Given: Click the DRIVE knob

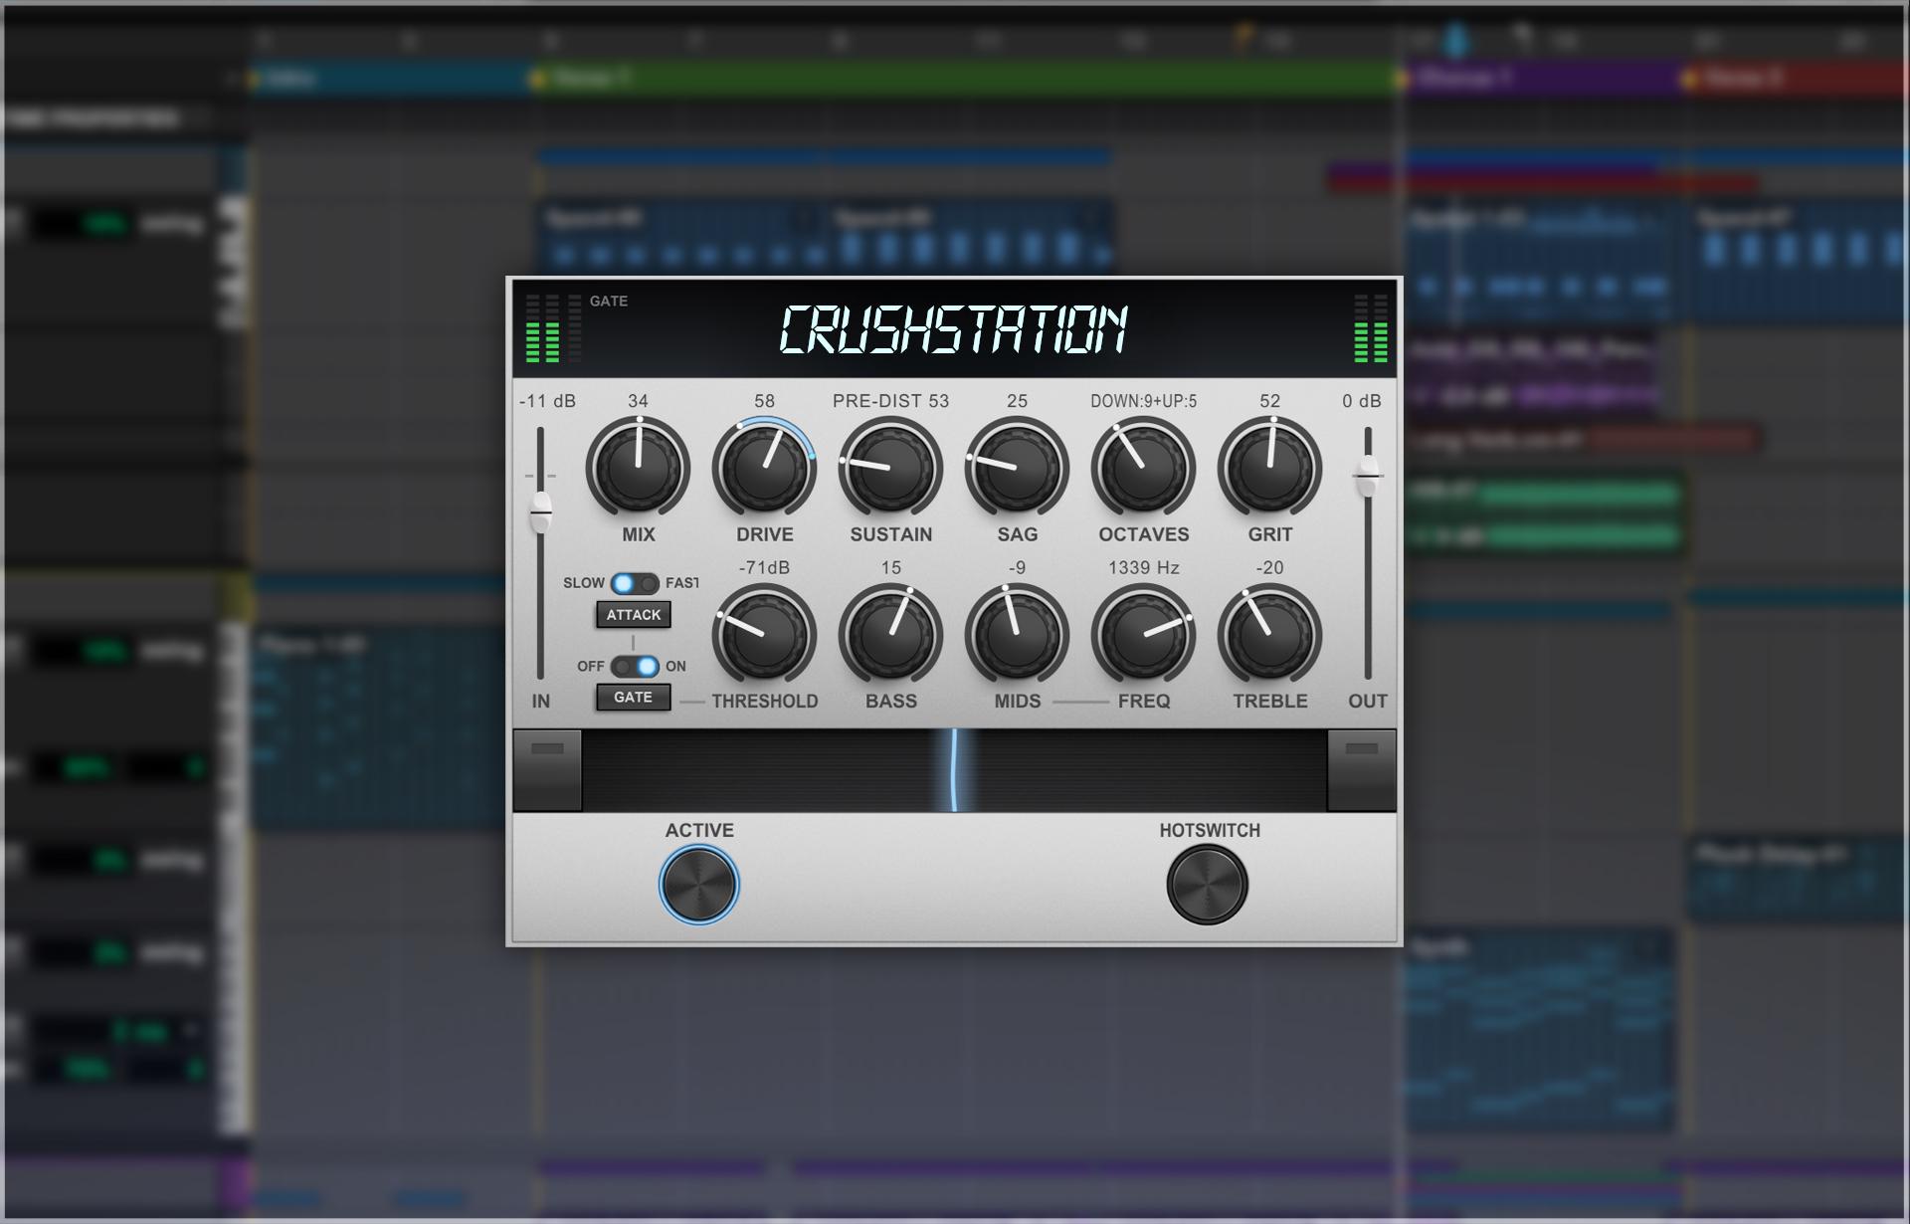Looking at the screenshot, I should point(764,468).
